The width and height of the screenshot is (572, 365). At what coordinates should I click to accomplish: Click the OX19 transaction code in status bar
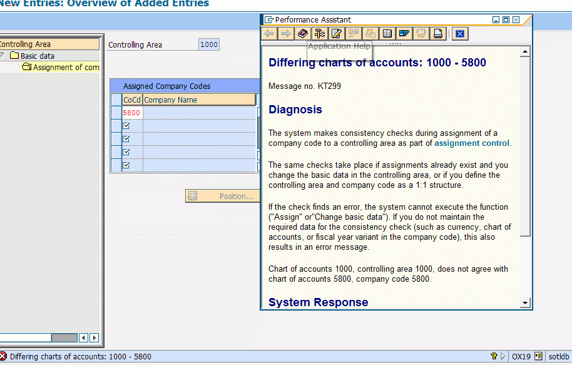521,357
